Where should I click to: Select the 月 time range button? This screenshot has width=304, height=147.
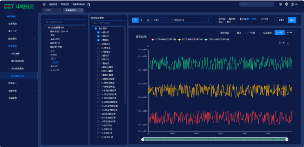click(x=142, y=20)
